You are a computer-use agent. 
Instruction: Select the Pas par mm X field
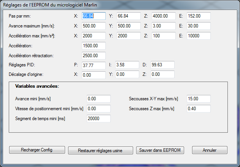(94, 16)
